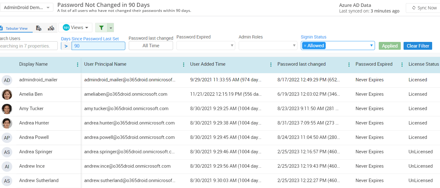Screen dimensions: 440x188
Task: Click the Applied filter button
Action: tap(389, 46)
